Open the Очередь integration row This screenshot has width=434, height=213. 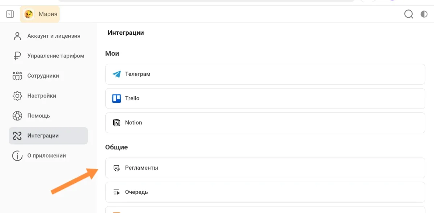coord(265,192)
